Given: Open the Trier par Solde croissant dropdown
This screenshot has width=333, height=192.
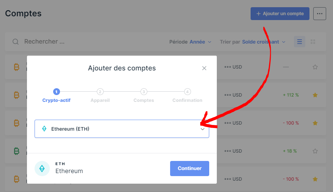Looking at the screenshot, I should [x=264, y=42].
